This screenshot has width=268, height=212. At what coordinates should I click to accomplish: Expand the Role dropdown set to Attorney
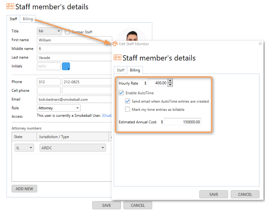coord(59,108)
